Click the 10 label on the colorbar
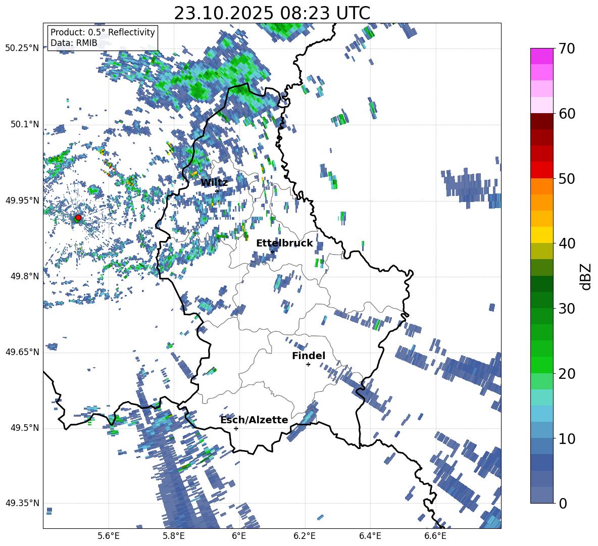 pos(567,438)
